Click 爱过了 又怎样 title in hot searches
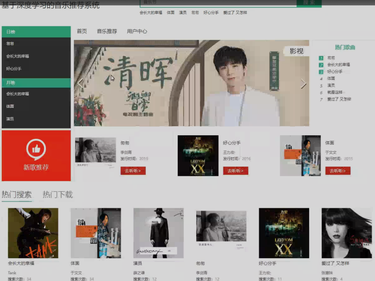 [x=335, y=263]
